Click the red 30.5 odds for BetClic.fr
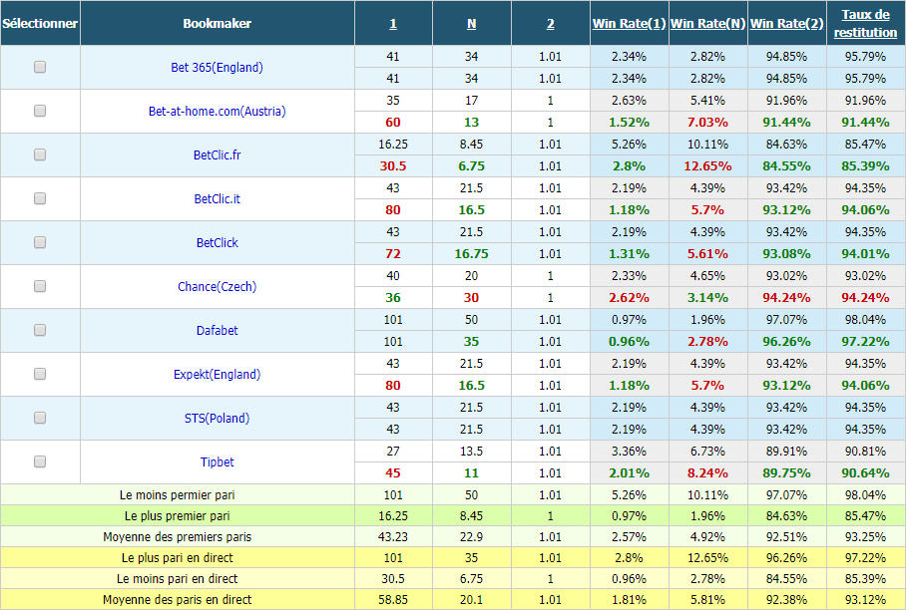The width and height of the screenshot is (906, 610). click(x=393, y=166)
